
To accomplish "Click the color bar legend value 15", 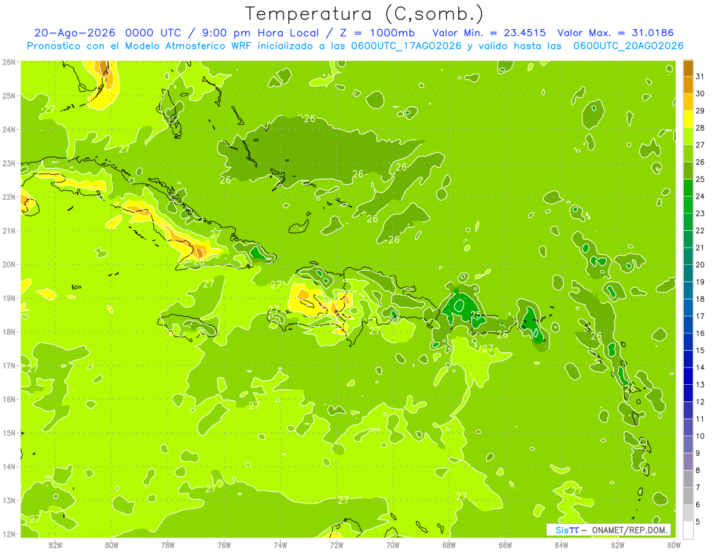I will pos(700,350).
